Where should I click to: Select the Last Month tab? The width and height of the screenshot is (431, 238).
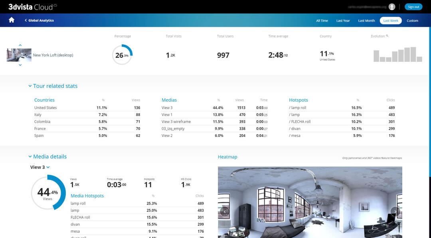(x=366, y=20)
